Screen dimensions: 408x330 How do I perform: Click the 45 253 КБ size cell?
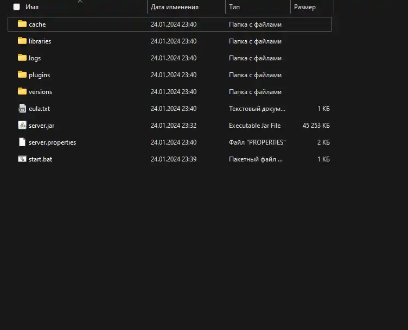point(316,126)
